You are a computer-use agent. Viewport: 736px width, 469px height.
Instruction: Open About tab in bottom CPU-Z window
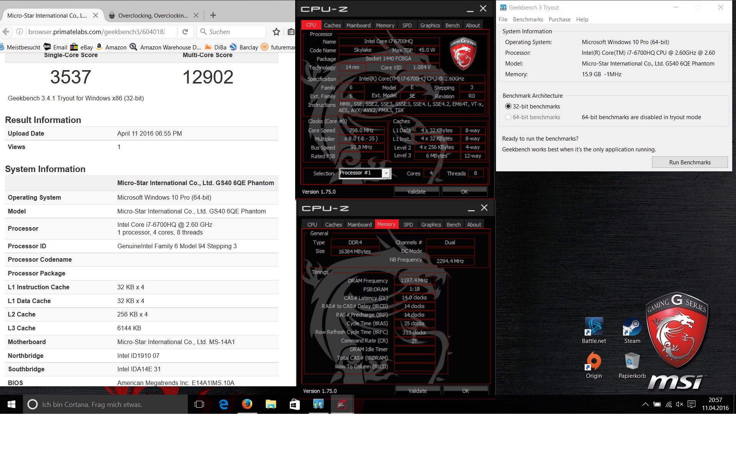[474, 225]
